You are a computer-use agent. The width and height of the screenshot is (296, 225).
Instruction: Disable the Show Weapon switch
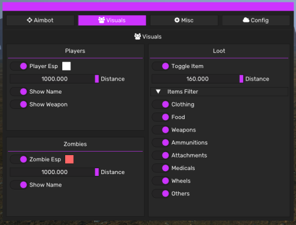[18, 104]
